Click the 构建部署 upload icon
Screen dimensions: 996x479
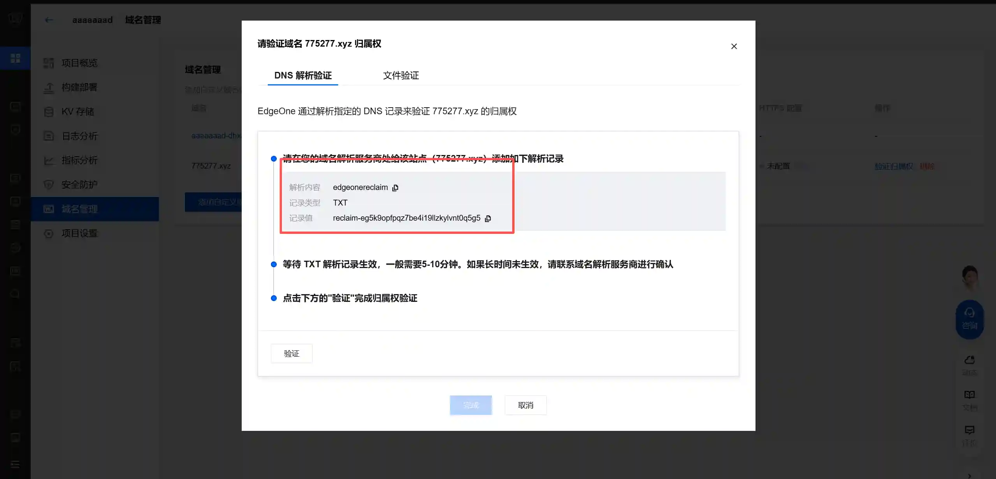coord(49,88)
